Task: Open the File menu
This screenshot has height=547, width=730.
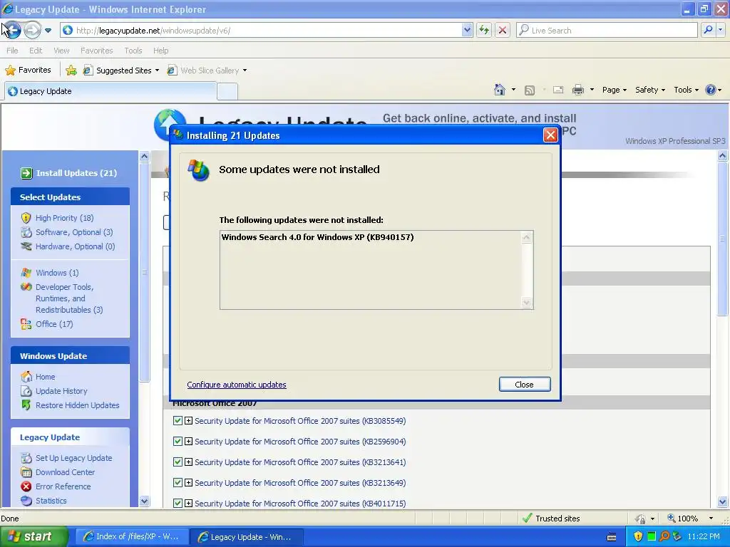Action: click(x=12, y=51)
